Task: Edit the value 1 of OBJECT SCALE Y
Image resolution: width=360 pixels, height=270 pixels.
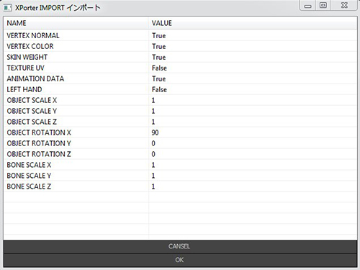Action: pyautogui.click(x=153, y=111)
